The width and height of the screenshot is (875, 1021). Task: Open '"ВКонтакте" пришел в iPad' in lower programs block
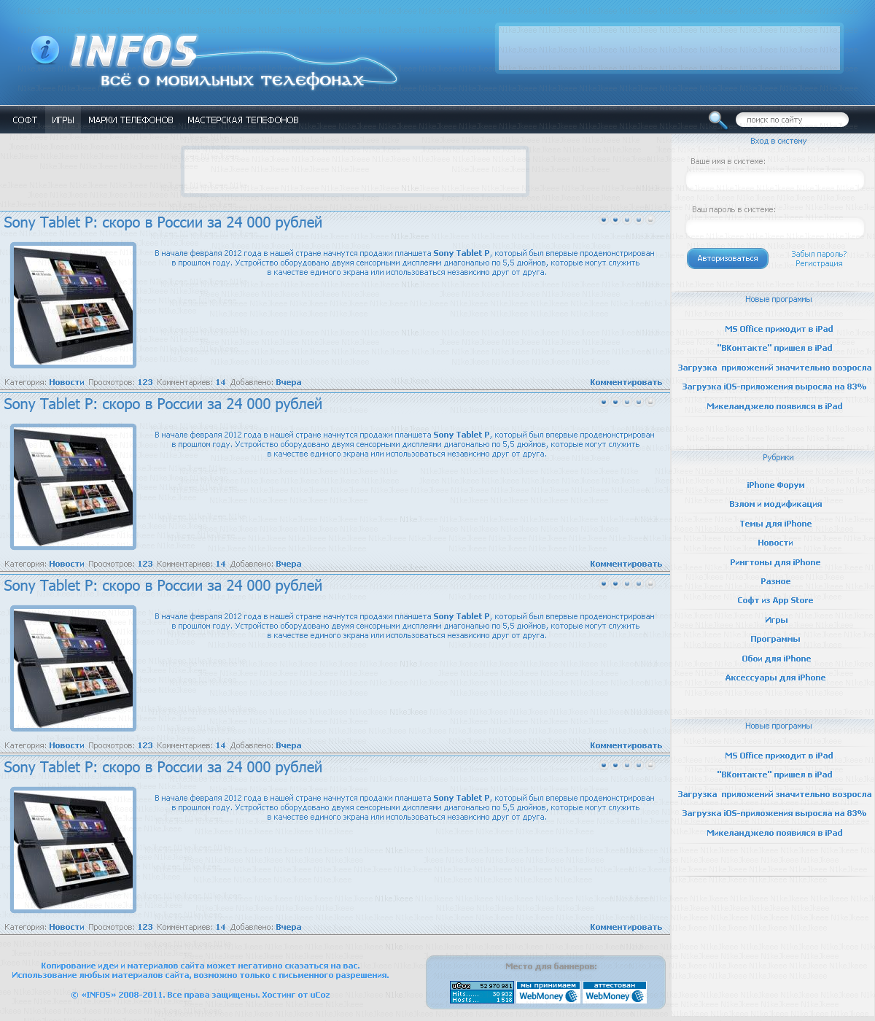pos(774,775)
